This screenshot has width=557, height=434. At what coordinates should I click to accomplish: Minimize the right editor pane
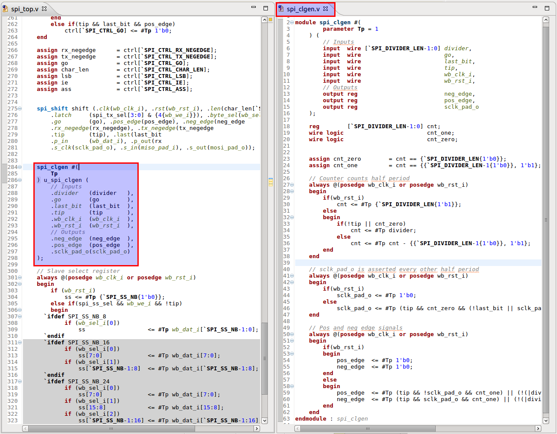pos(536,7)
